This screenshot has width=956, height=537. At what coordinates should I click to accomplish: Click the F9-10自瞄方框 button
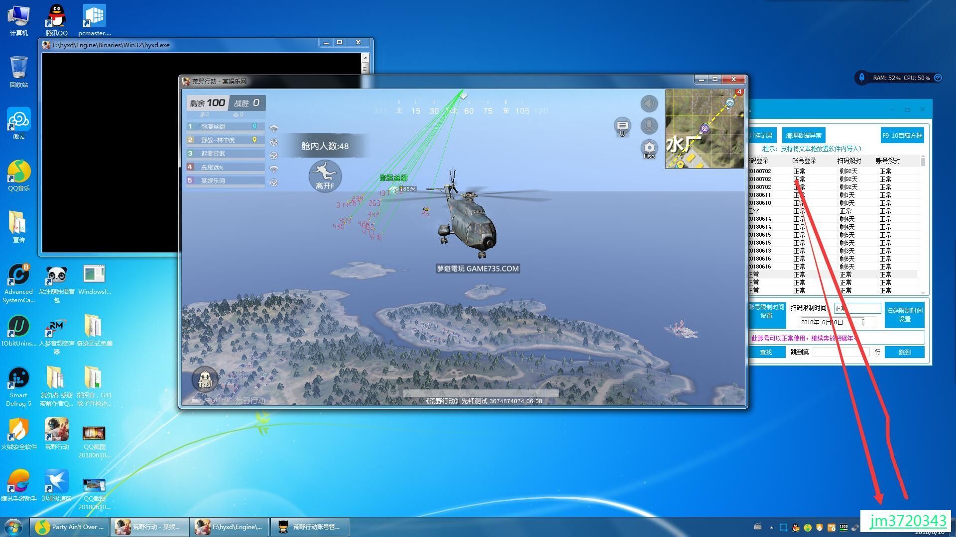click(x=902, y=135)
